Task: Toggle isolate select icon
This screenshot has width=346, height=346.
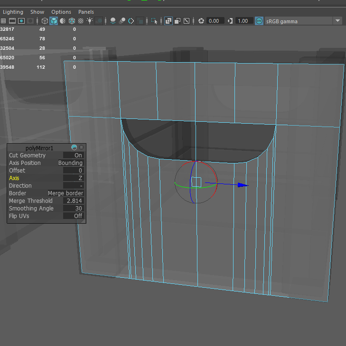Action: [x=154, y=21]
